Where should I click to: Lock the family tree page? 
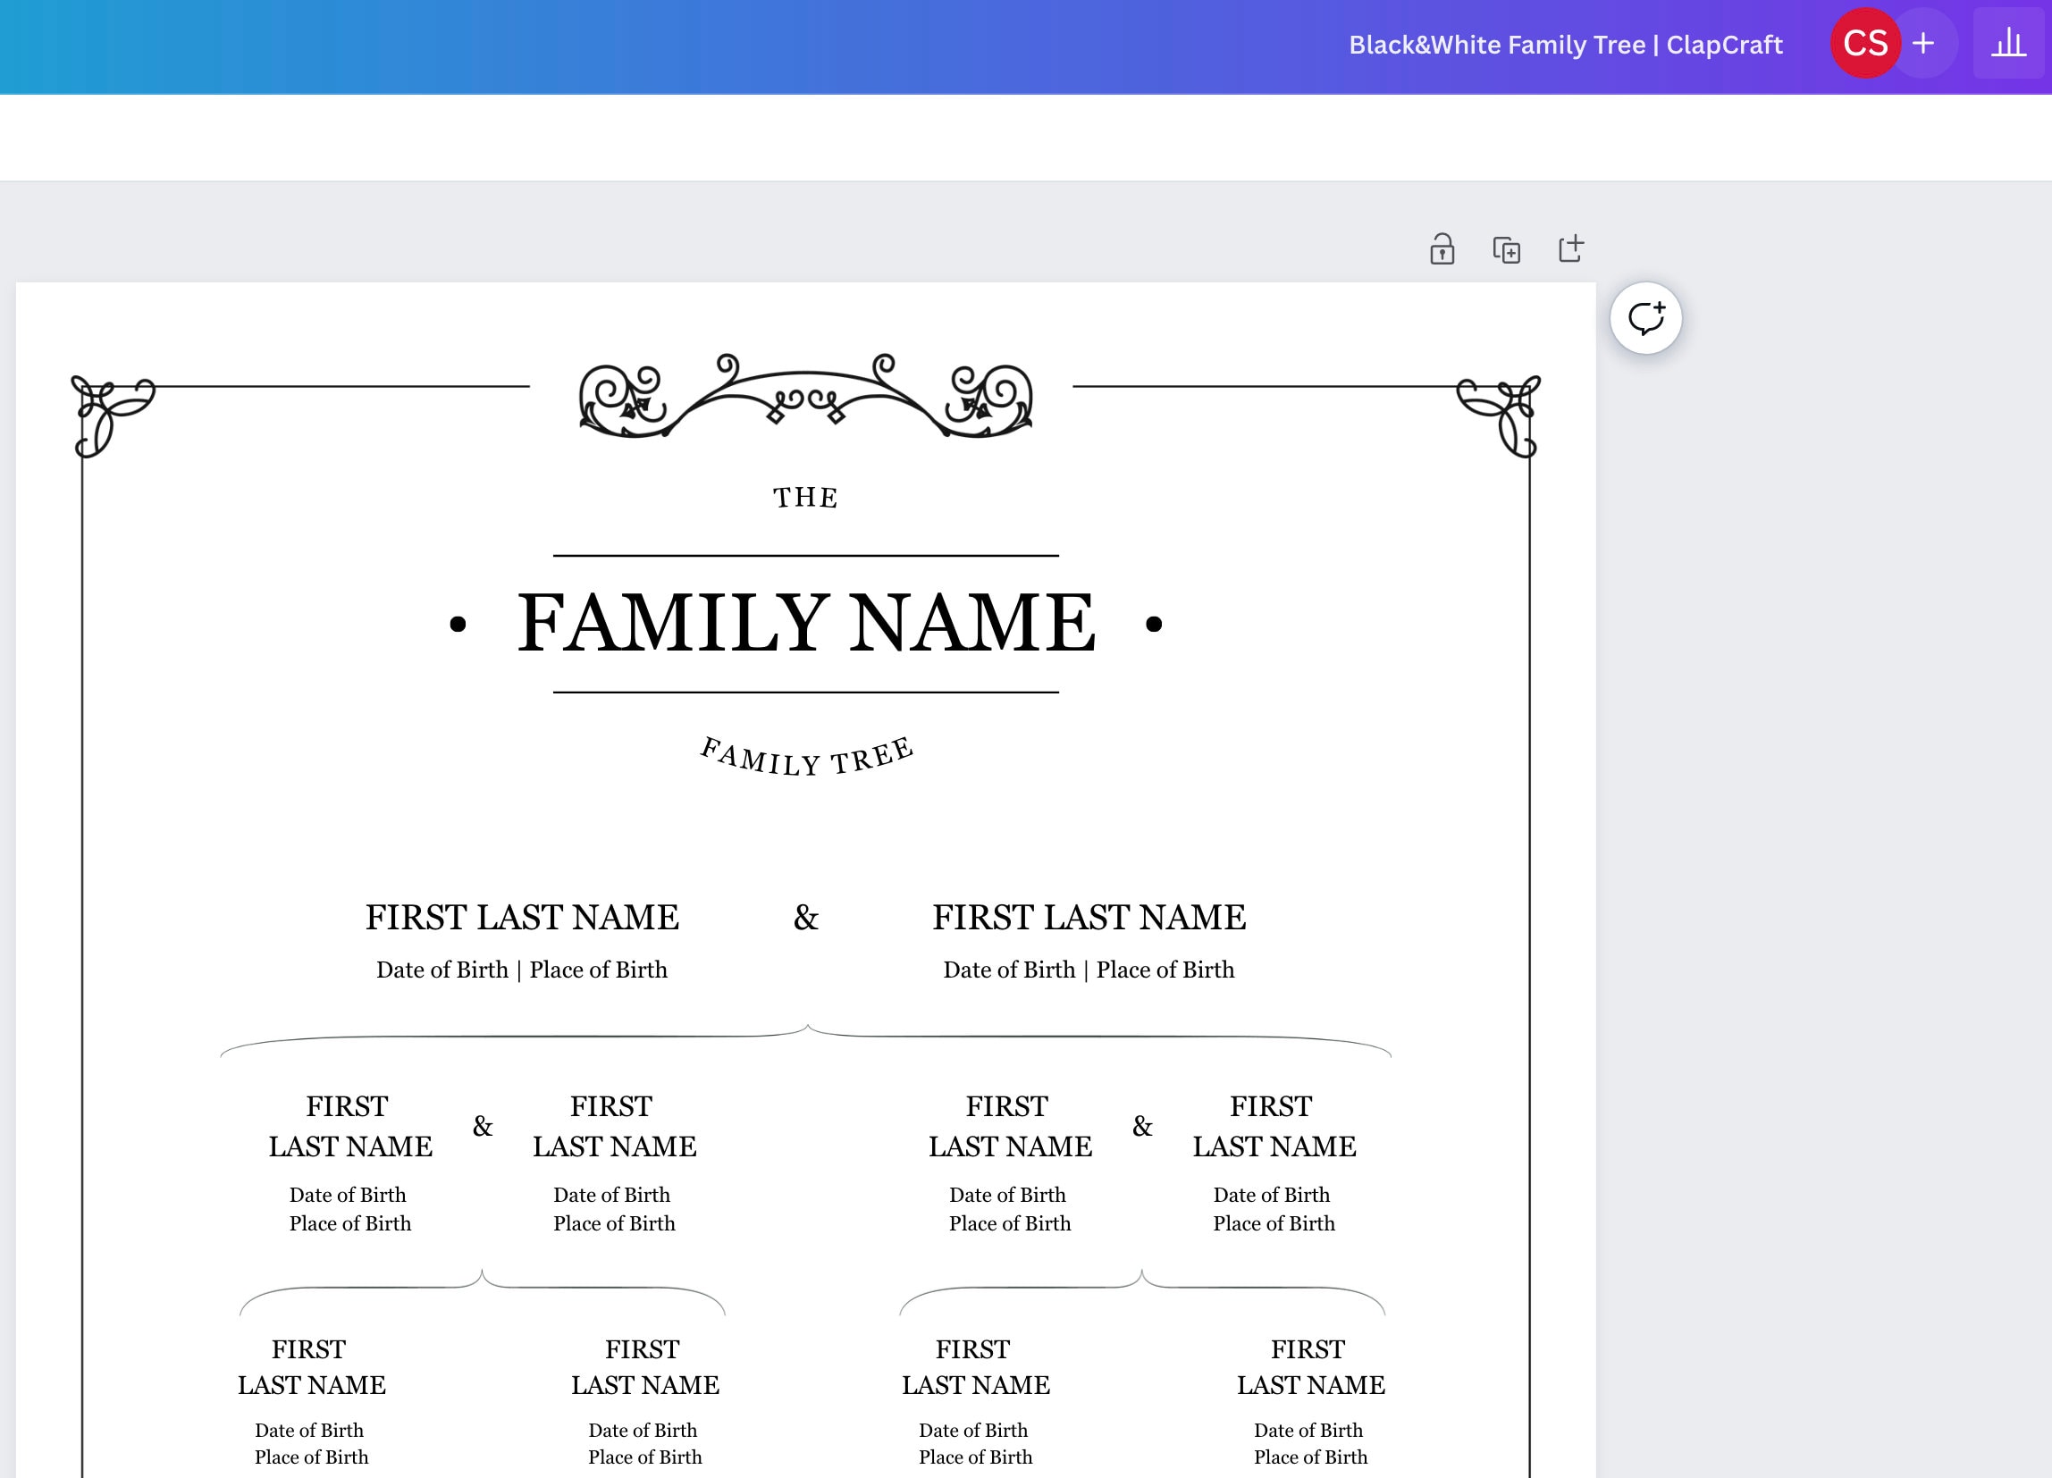(1442, 249)
